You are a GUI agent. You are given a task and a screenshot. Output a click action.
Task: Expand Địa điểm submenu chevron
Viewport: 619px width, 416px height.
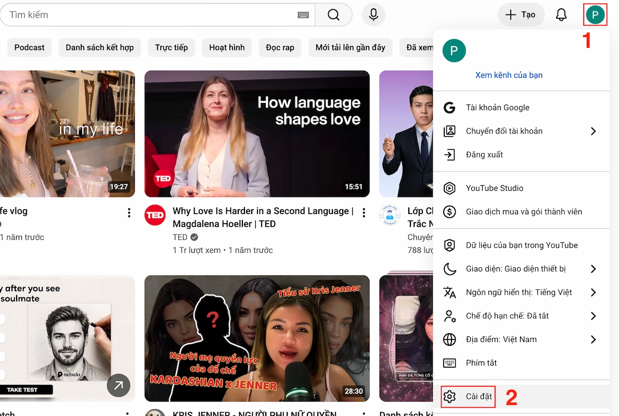594,340
